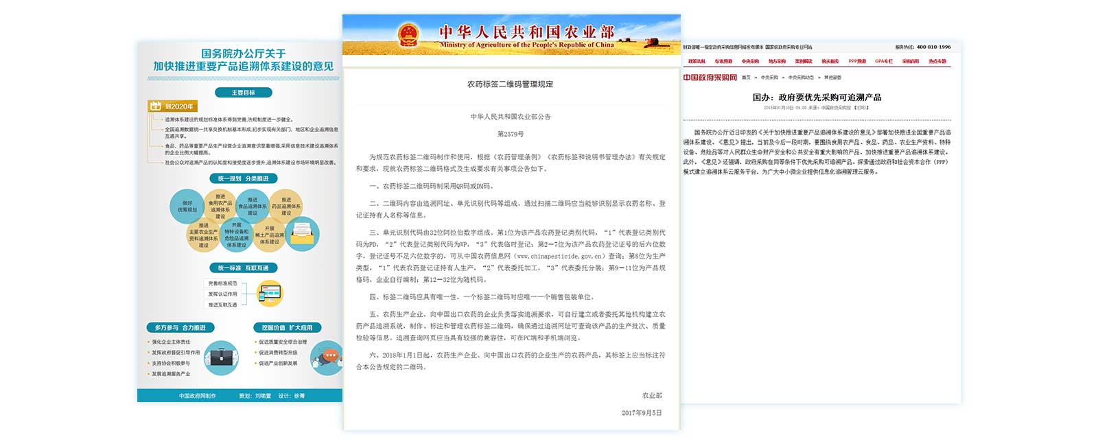Click the title 农药标签二维码管理规定
Image resolution: width=1098 pixels, height=446 pixels.
[511, 84]
